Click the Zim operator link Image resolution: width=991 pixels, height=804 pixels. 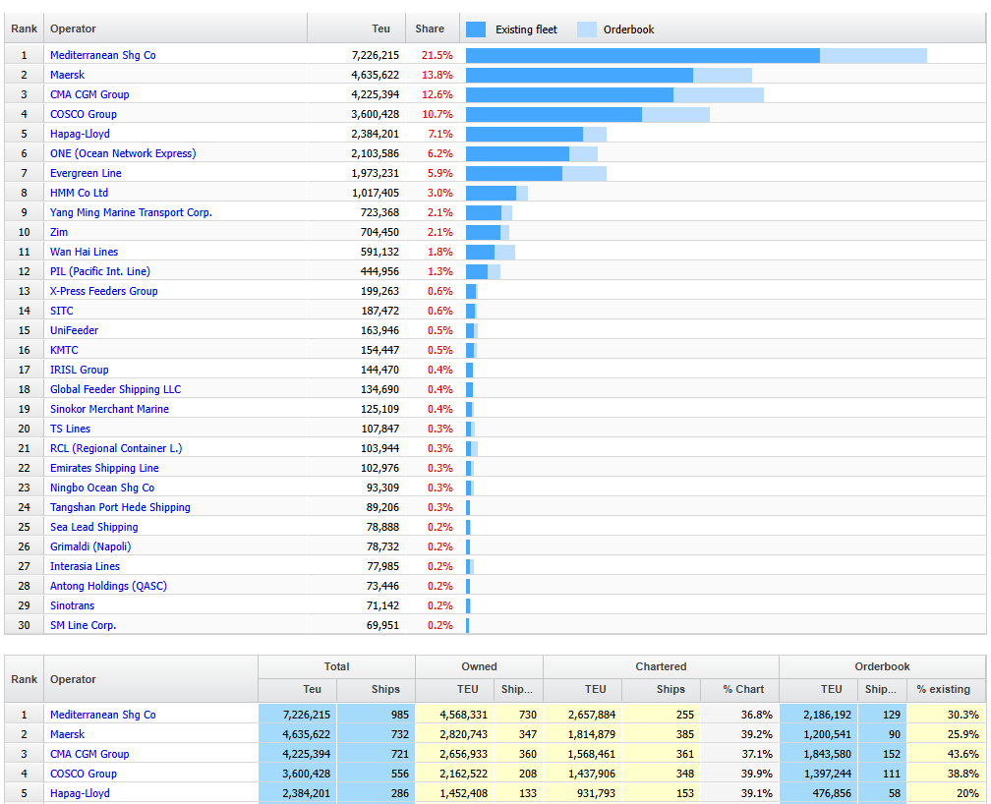pos(59,232)
